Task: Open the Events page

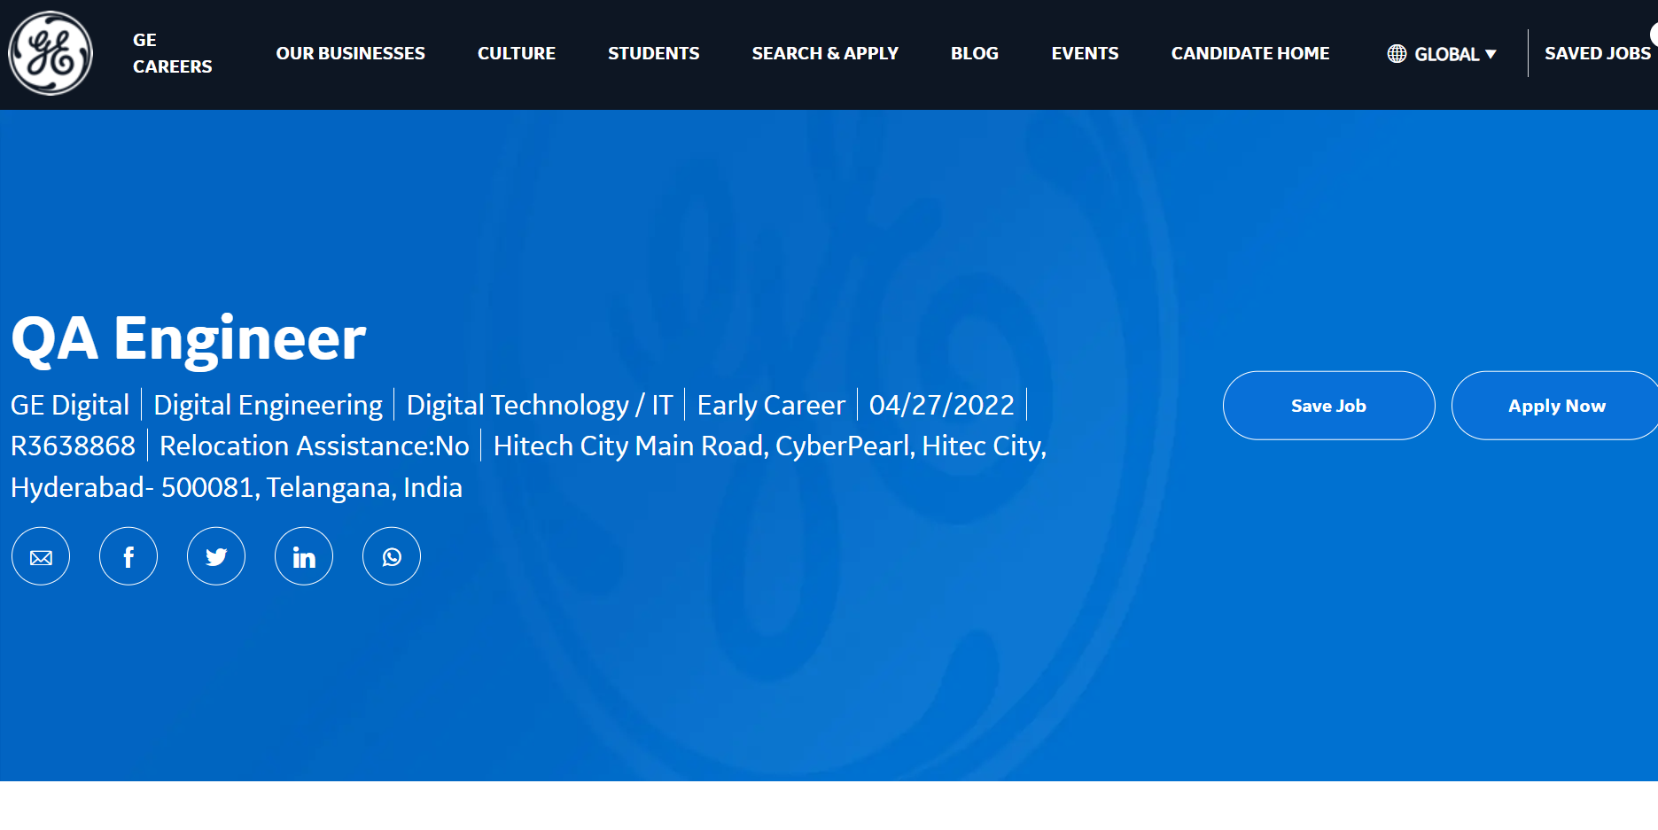Action: coord(1085,53)
